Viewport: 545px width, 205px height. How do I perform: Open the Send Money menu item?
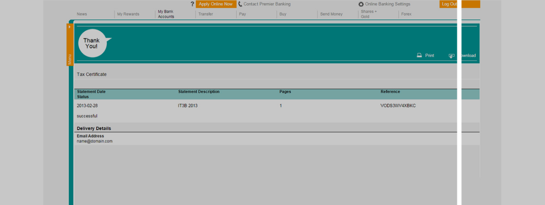tap(331, 14)
